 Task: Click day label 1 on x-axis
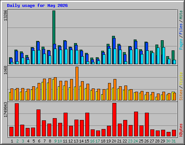click(12, 141)
